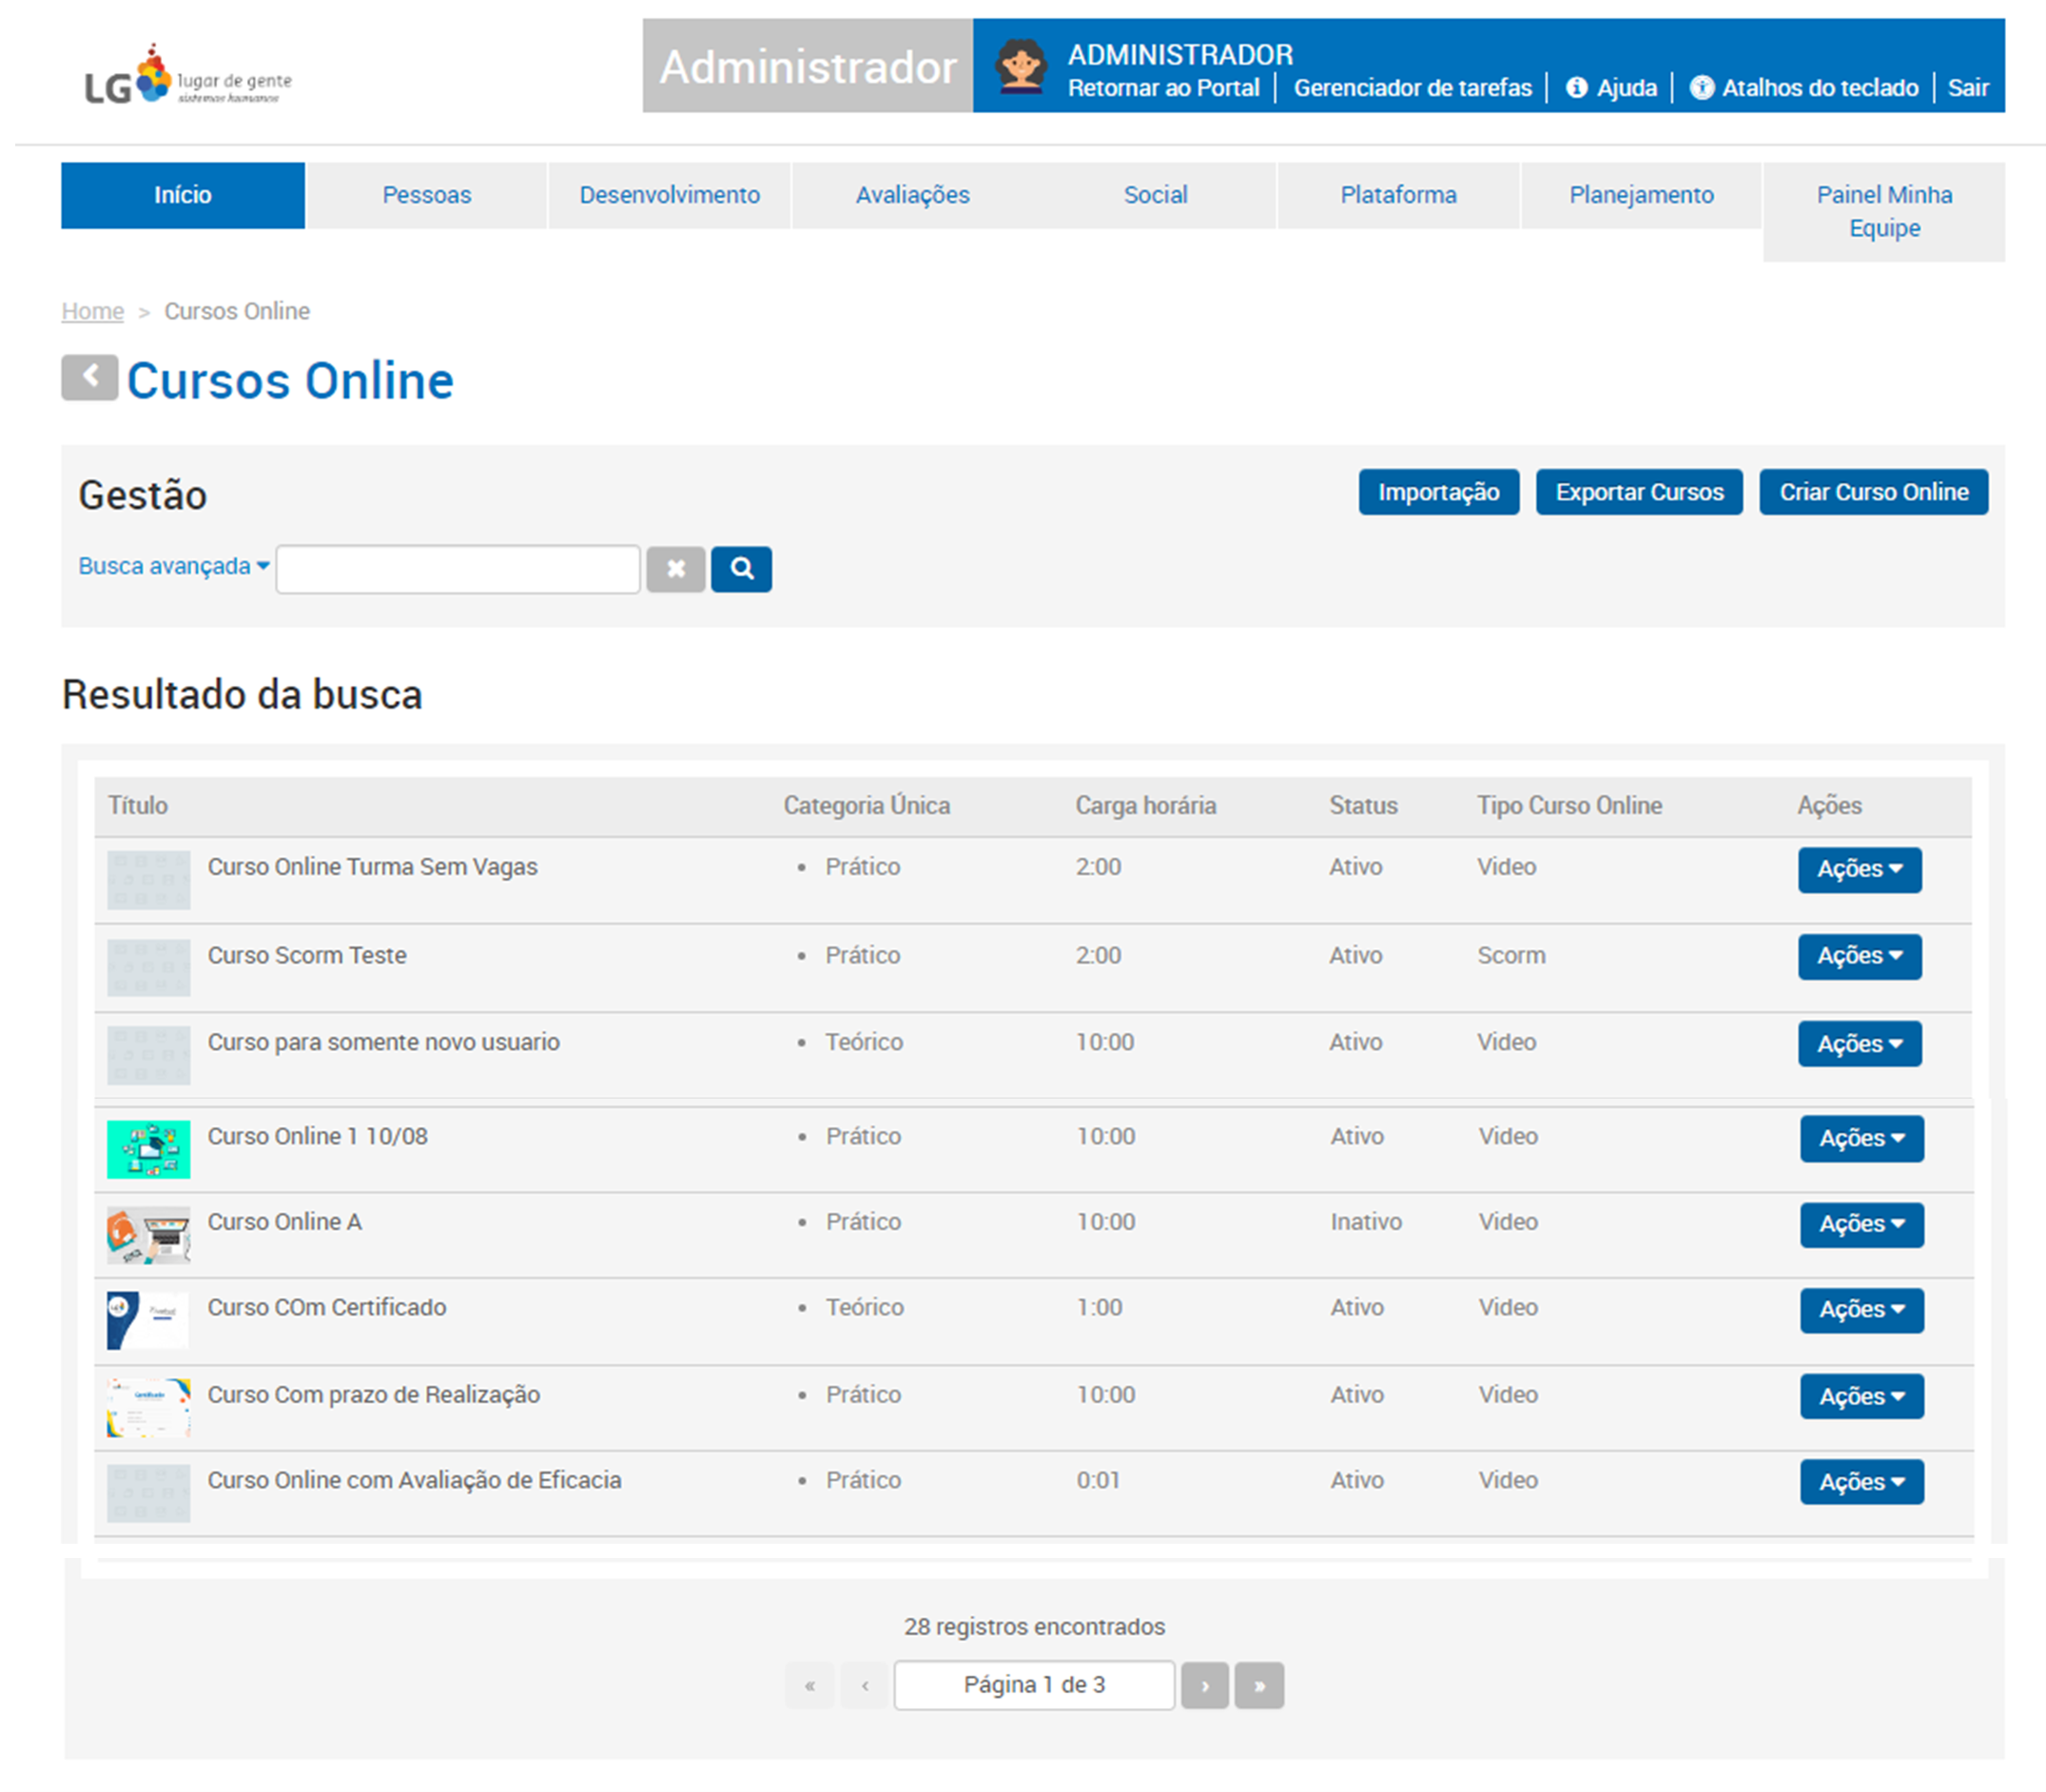Click the Categoria Única column header
Screen dimensions: 2046x1792
pyautogui.click(x=866, y=805)
